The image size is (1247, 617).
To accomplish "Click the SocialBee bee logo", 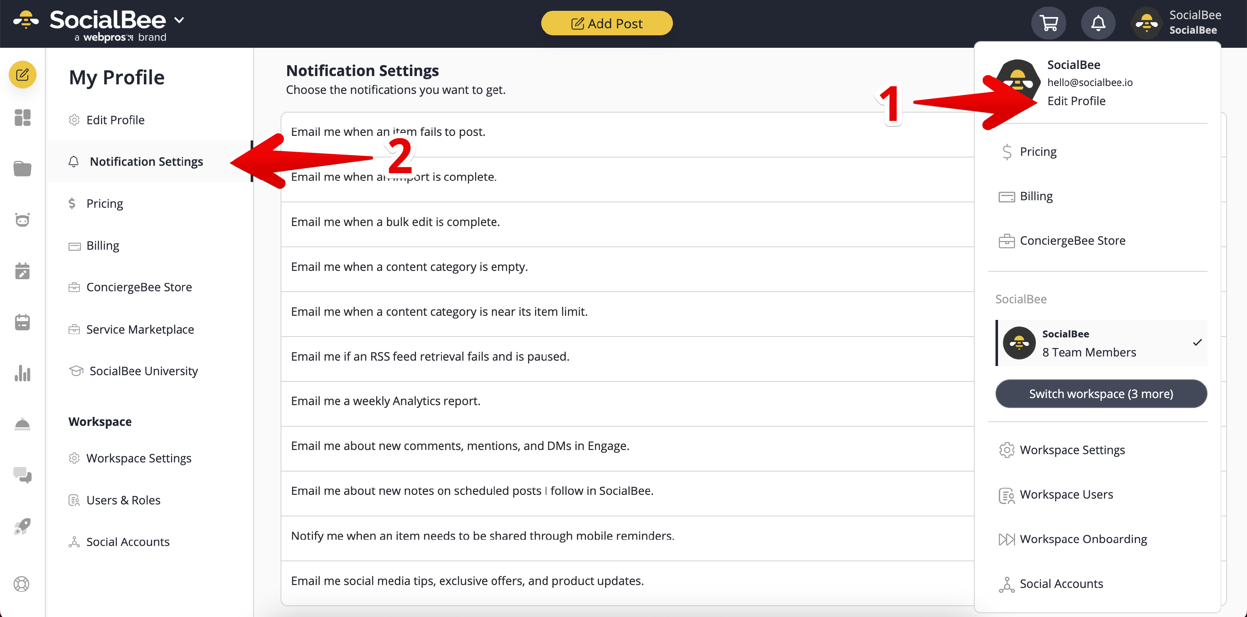I will pyautogui.click(x=26, y=20).
